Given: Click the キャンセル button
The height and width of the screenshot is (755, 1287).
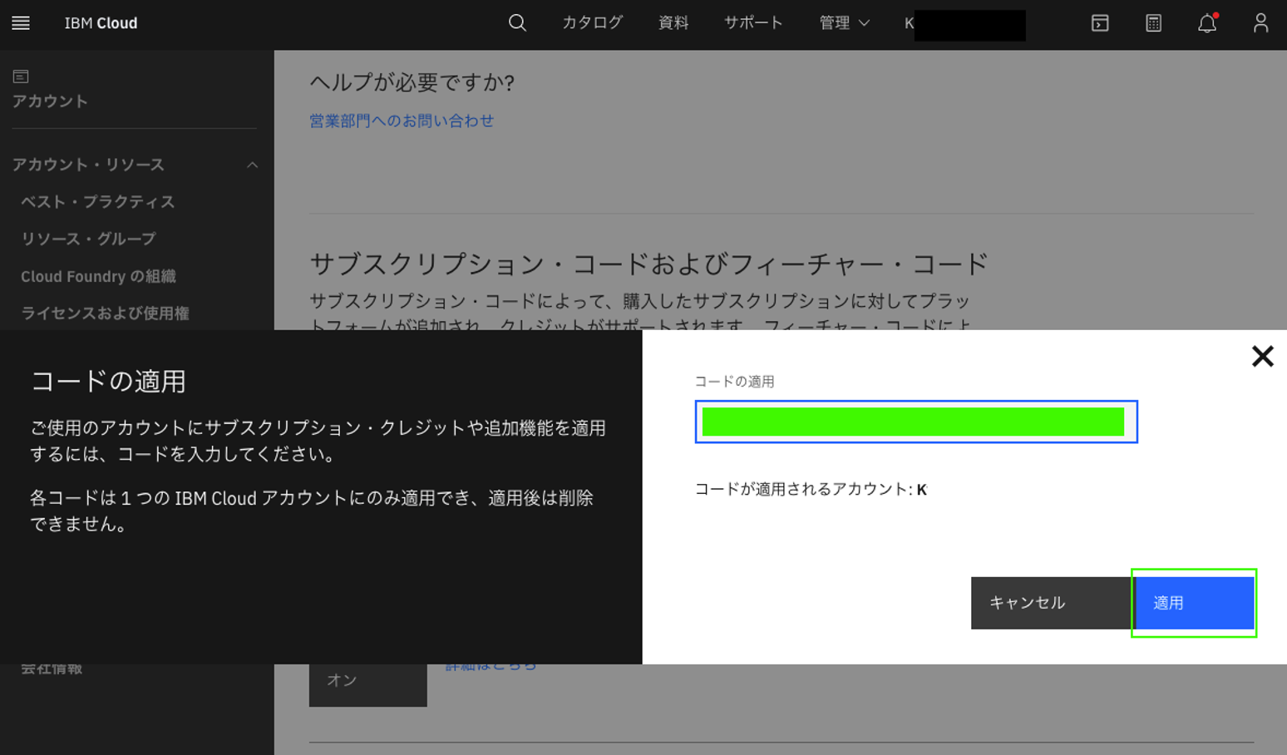Looking at the screenshot, I should 1051,603.
